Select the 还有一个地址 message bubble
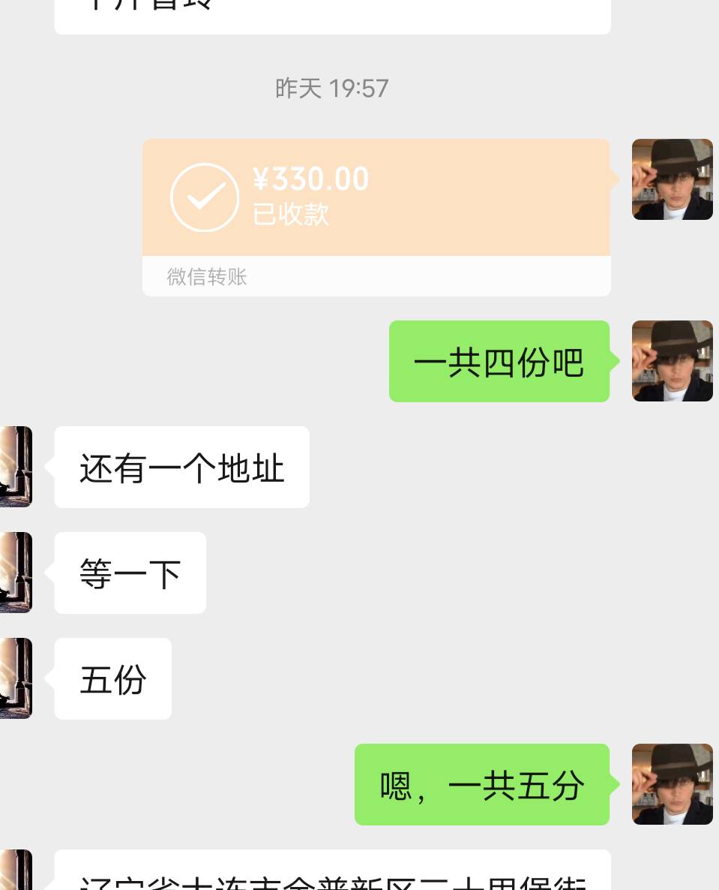This screenshot has width=719, height=890. click(x=182, y=467)
